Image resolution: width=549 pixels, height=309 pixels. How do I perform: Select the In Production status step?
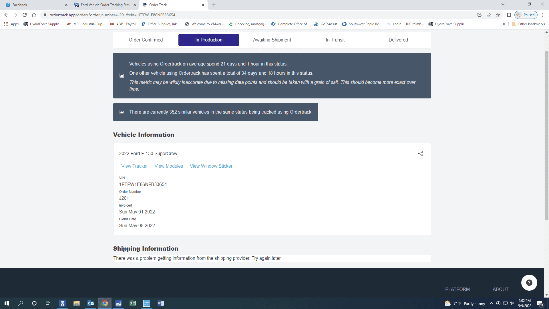point(209,40)
